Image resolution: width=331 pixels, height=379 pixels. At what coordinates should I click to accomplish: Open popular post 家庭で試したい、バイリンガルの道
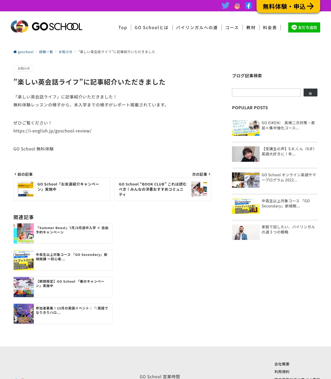[288, 230]
